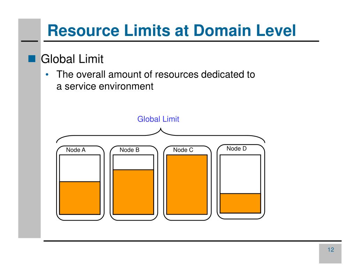Select the orange usage bar in Node B
Screen dimensions: 357x268
pyautogui.click(x=134, y=192)
